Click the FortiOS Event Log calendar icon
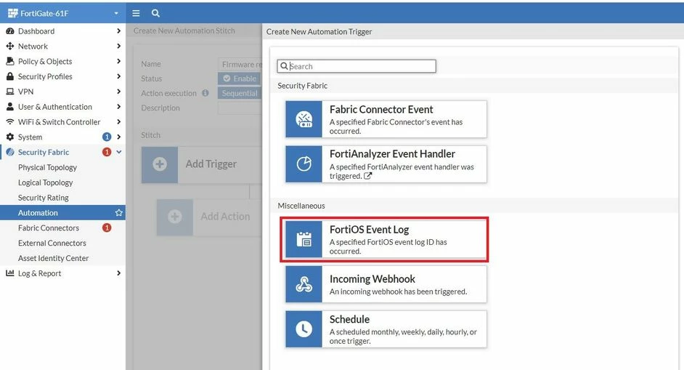Viewport: 684px width, 370px height. click(304, 239)
